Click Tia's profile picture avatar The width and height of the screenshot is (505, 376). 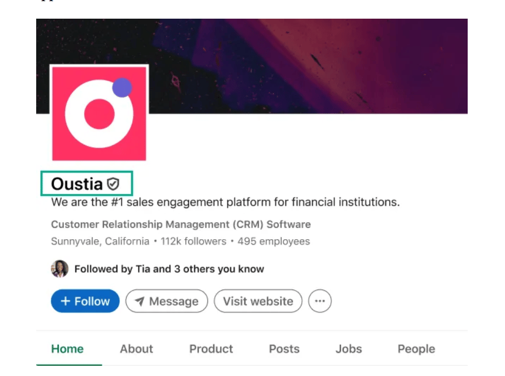pos(59,269)
